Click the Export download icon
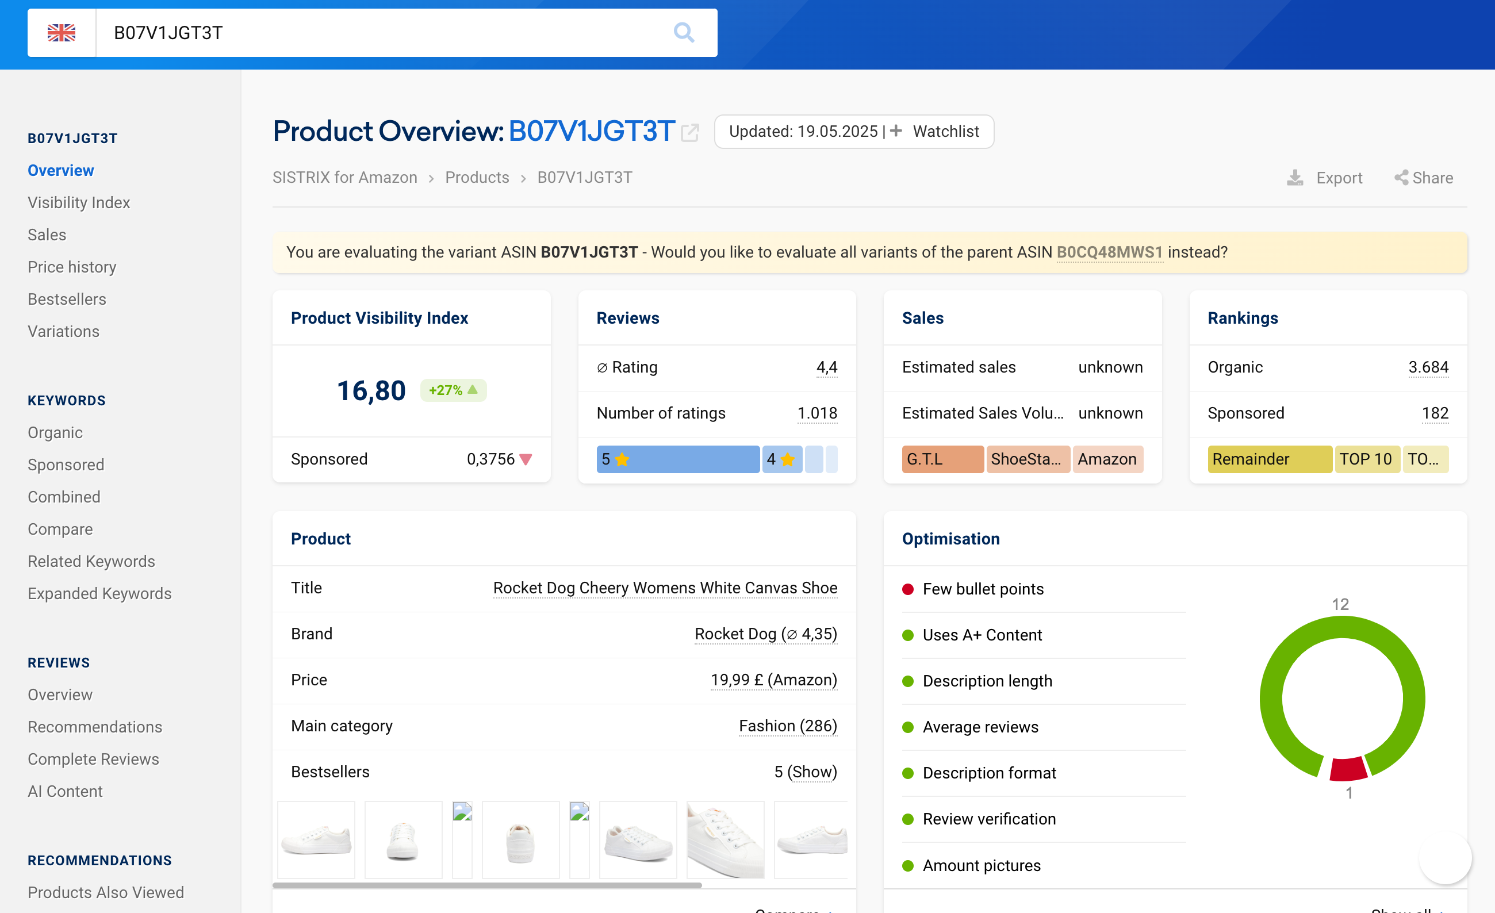This screenshot has height=913, width=1495. tap(1295, 178)
